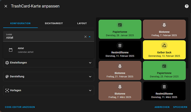
Task: Click the calendar icon beside calendar.abfall
Action: click(11, 50)
